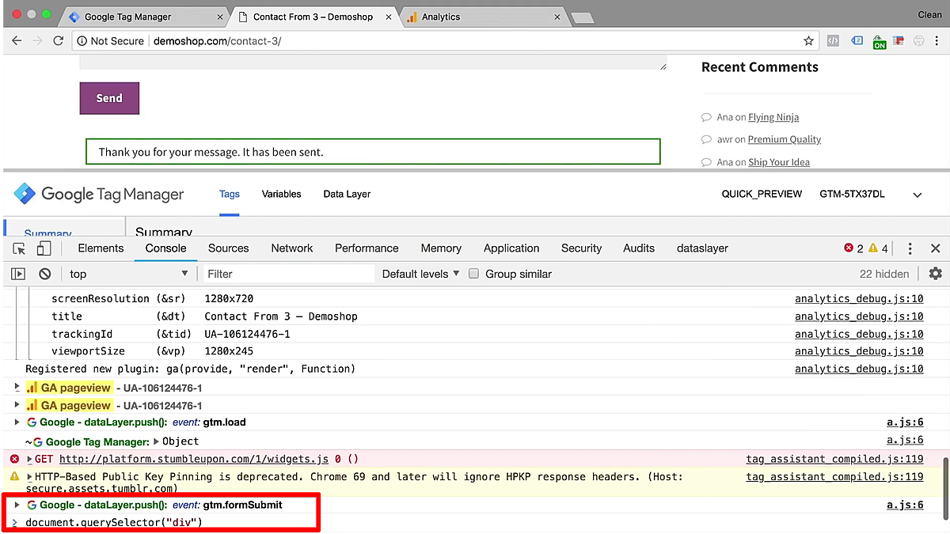
Task: Click the browser back arrow
Action: pyautogui.click(x=17, y=40)
